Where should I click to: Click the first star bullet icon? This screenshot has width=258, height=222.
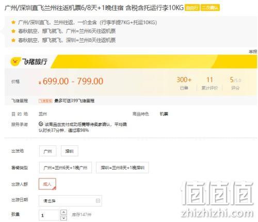tap(13, 22)
